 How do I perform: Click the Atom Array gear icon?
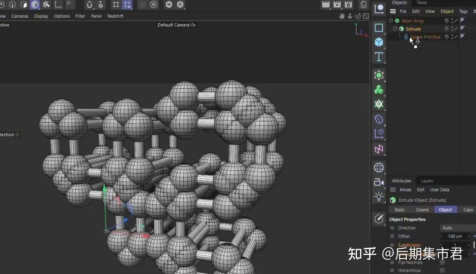coord(398,20)
